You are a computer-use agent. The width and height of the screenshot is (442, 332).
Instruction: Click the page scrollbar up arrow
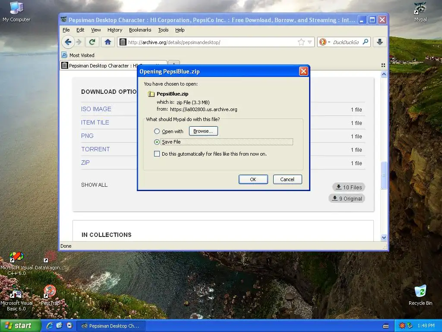(384, 74)
